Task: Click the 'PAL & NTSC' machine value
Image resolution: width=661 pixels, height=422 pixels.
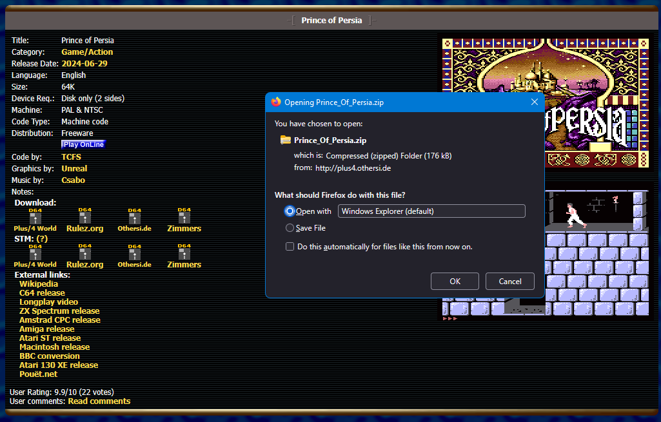Action: [x=82, y=110]
